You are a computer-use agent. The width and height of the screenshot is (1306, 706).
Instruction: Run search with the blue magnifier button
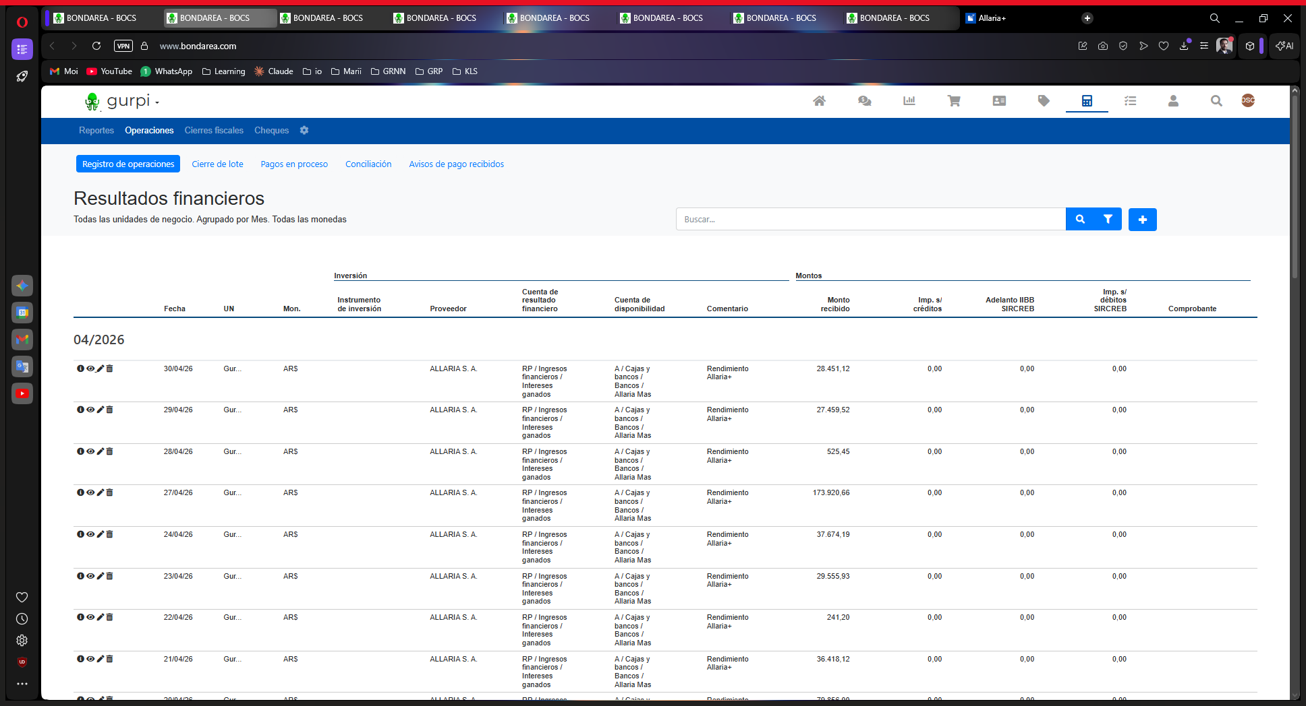tap(1080, 220)
